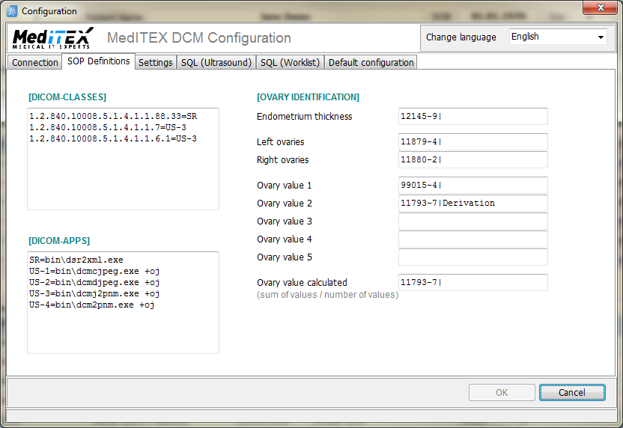Click the empty Ovary value 5 field
The image size is (623, 428).
coord(472,257)
